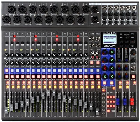The height and width of the screenshot is (122, 140).
Task: Click the channel 11 GAIN knob
Action: [60, 55]
